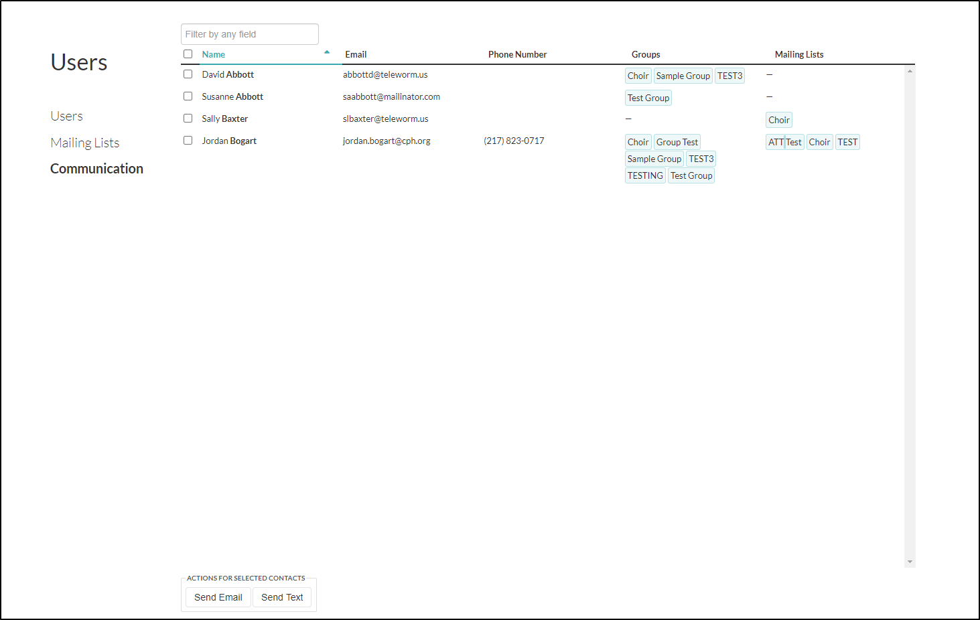This screenshot has width=980, height=620.
Task: Click scrollbar up arrow in user table
Action: [x=910, y=71]
